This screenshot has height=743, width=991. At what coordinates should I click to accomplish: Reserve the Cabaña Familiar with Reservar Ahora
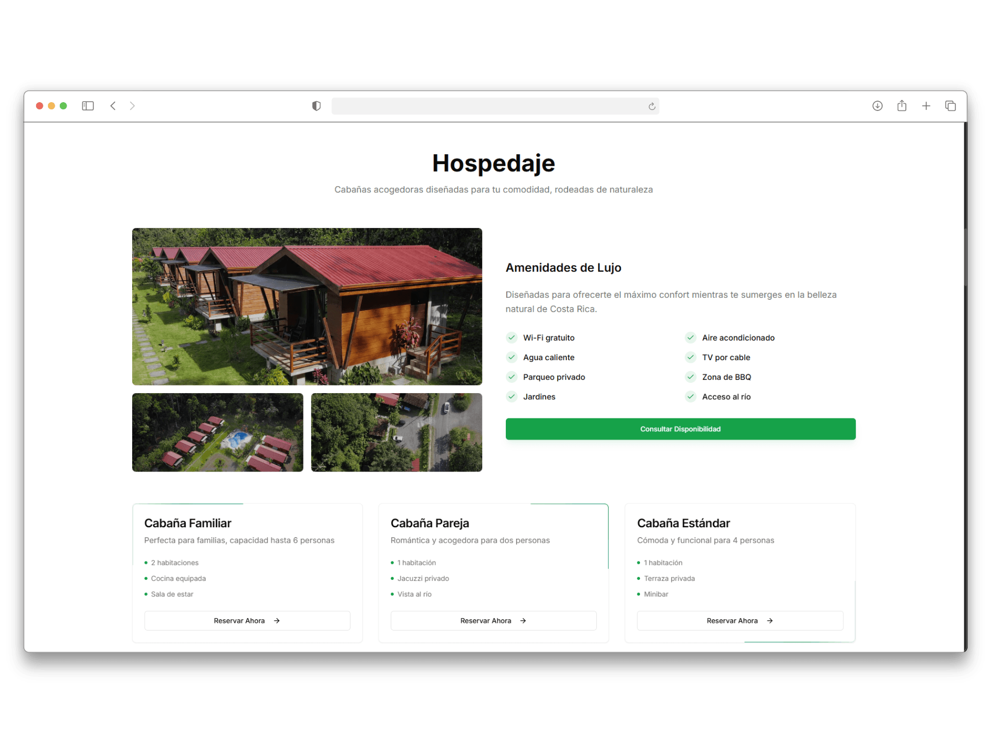point(247,621)
